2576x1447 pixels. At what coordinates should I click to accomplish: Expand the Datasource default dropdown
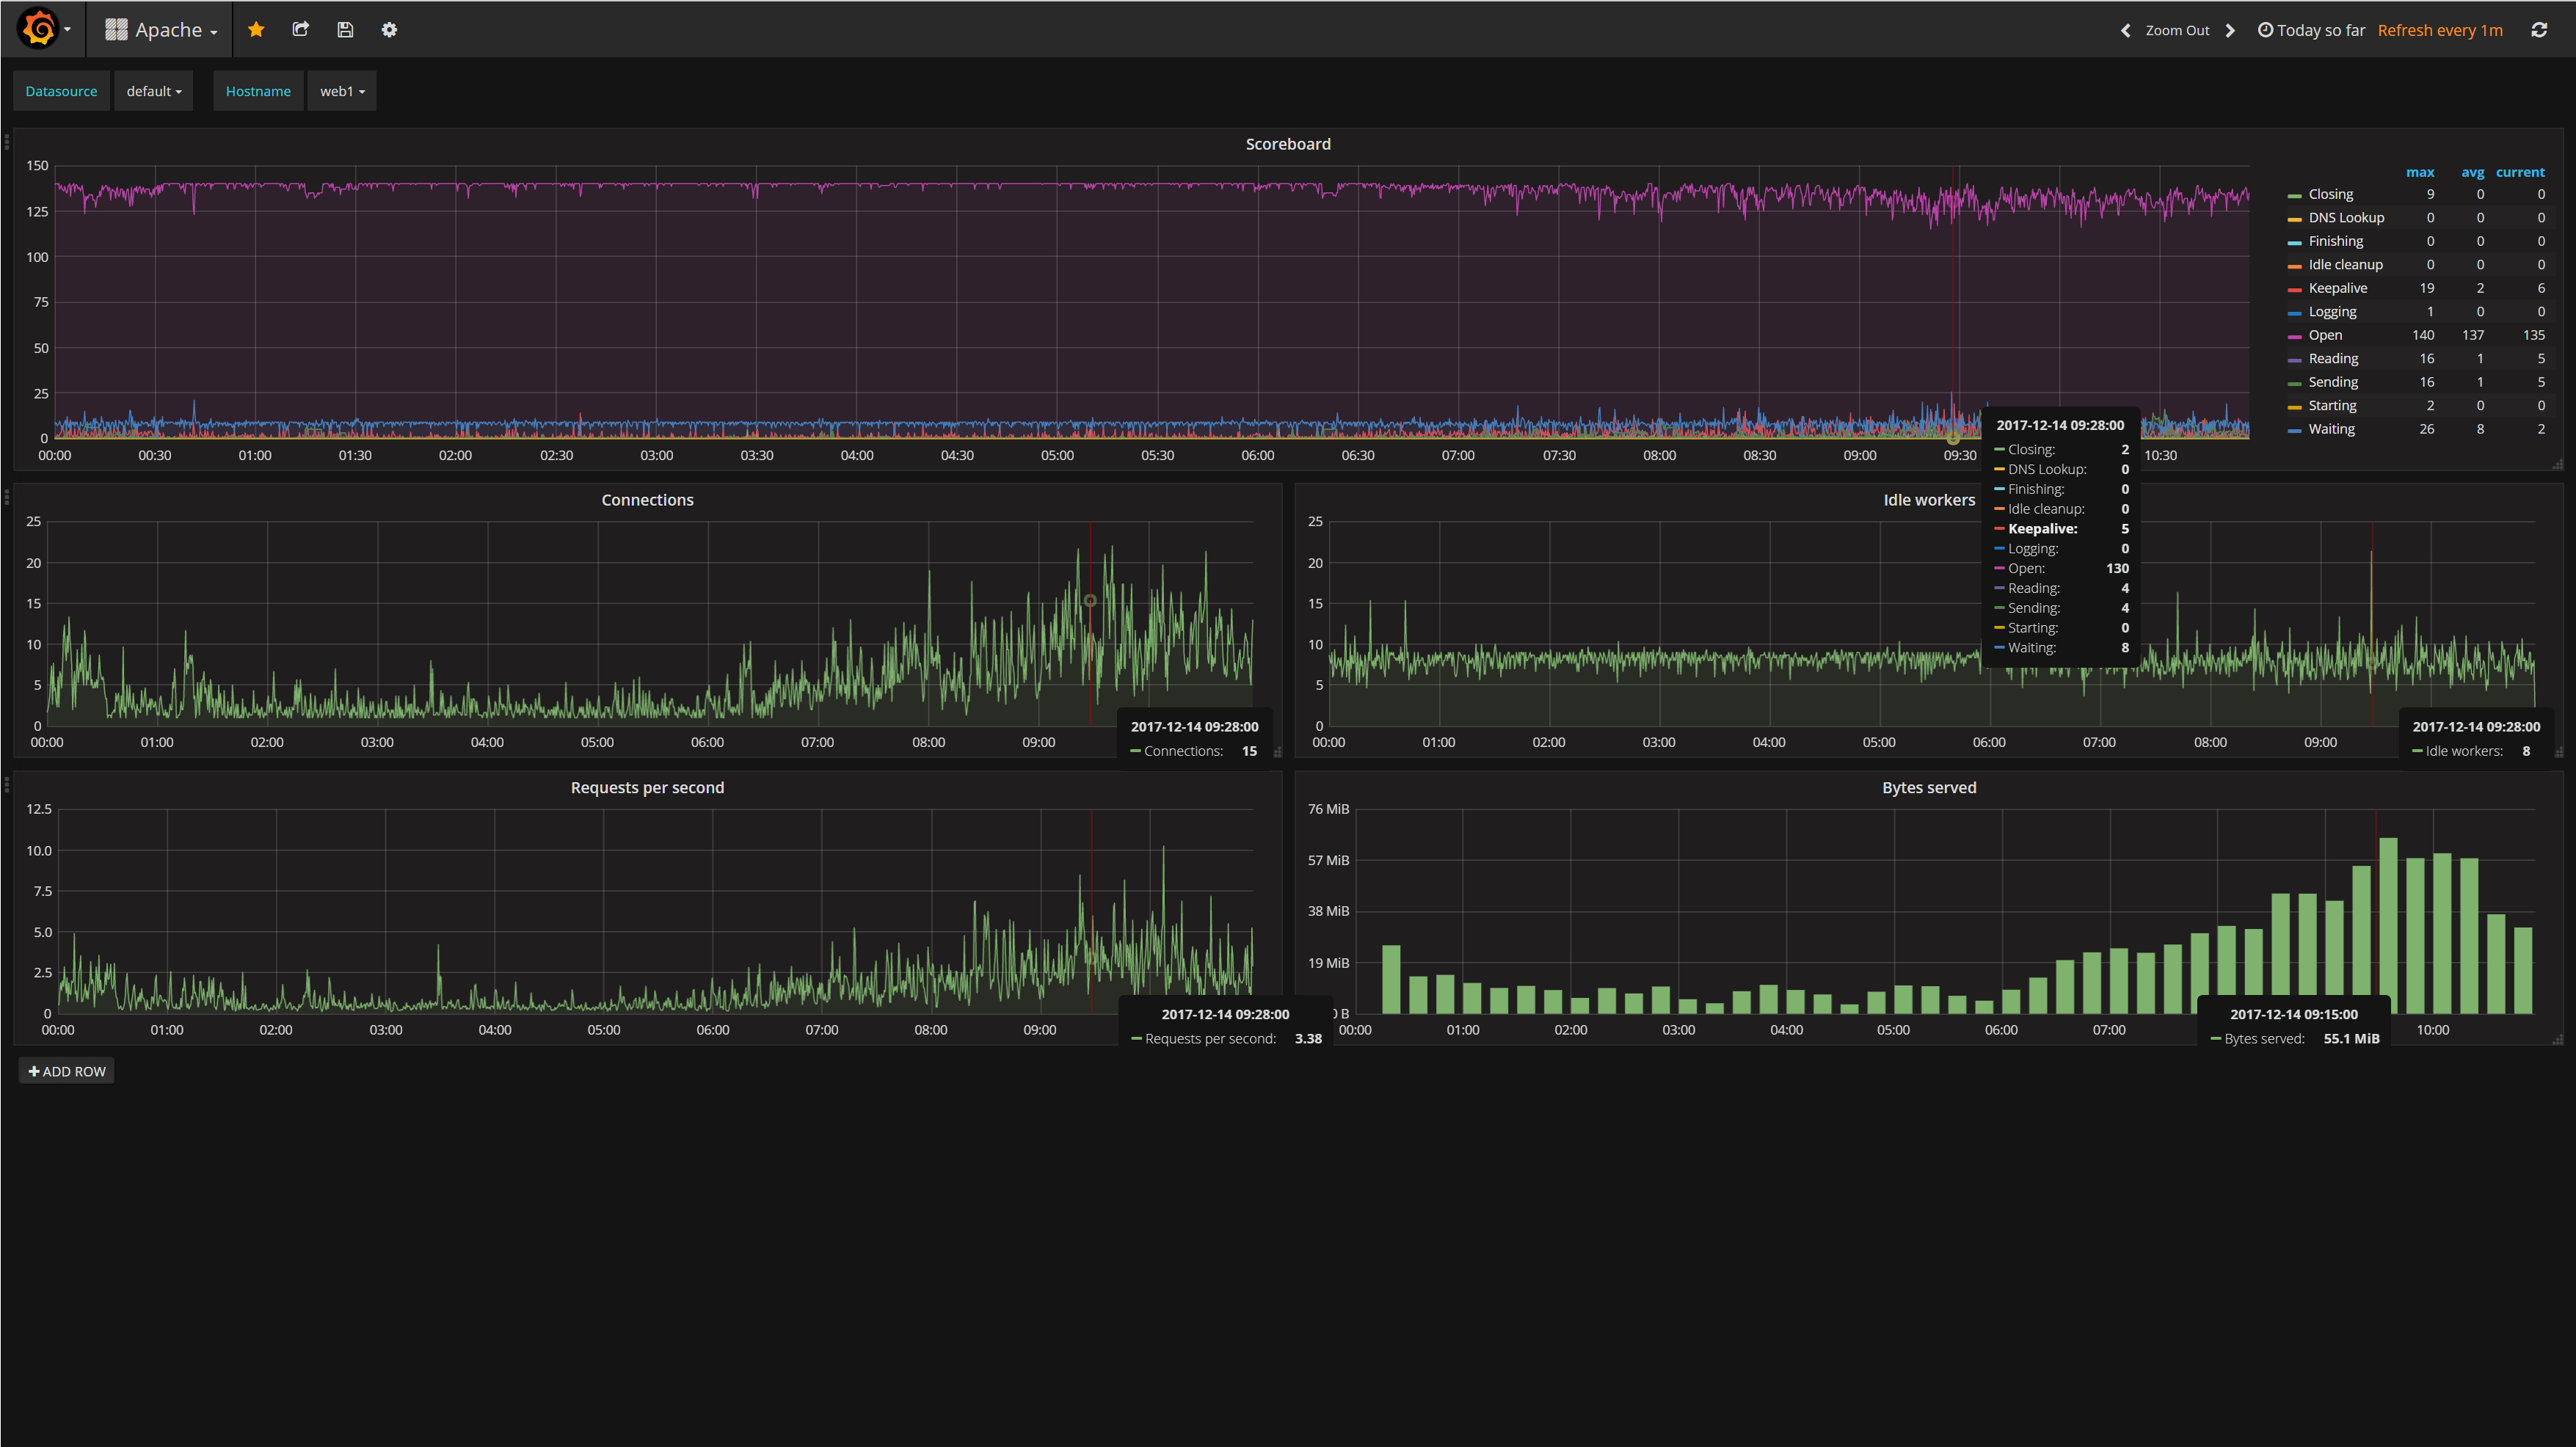[153, 91]
